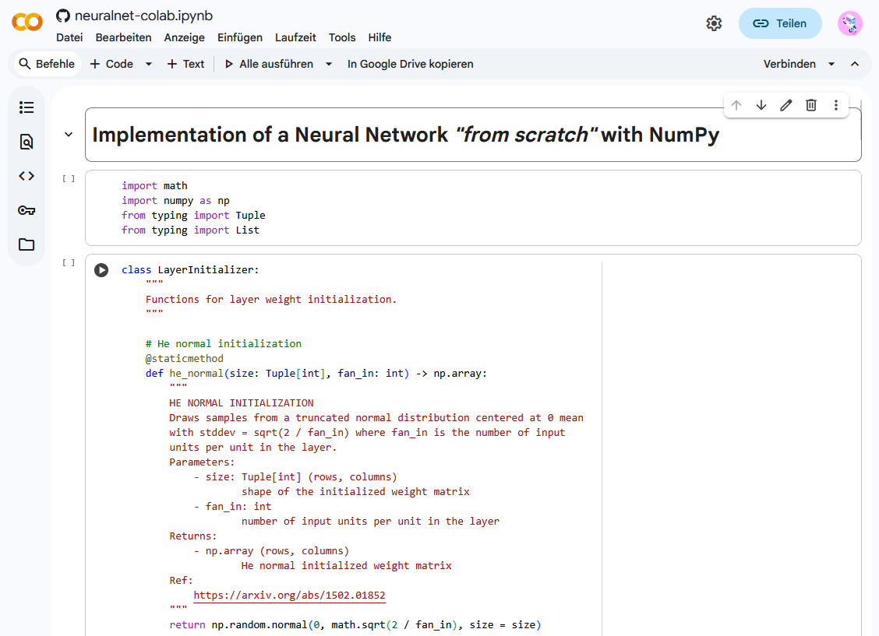
Task: Open the Einfügen menu
Action: click(x=240, y=37)
